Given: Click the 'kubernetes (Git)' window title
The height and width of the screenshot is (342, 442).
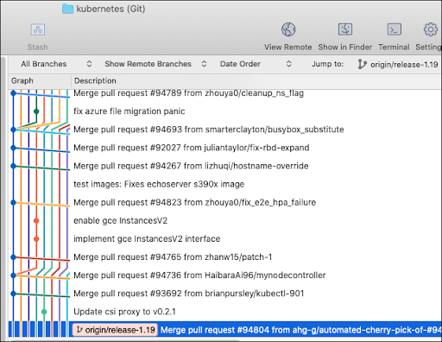Looking at the screenshot, I should pos(110,9).
